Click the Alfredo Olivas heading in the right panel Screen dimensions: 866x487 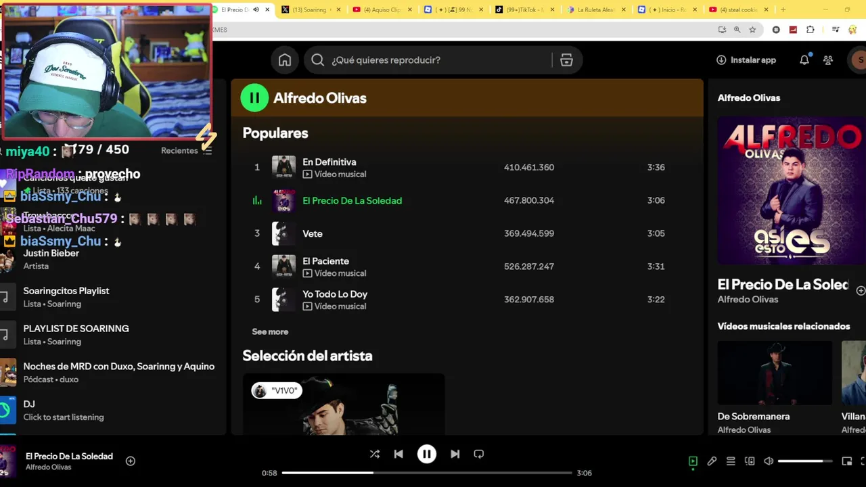point(749,98)
